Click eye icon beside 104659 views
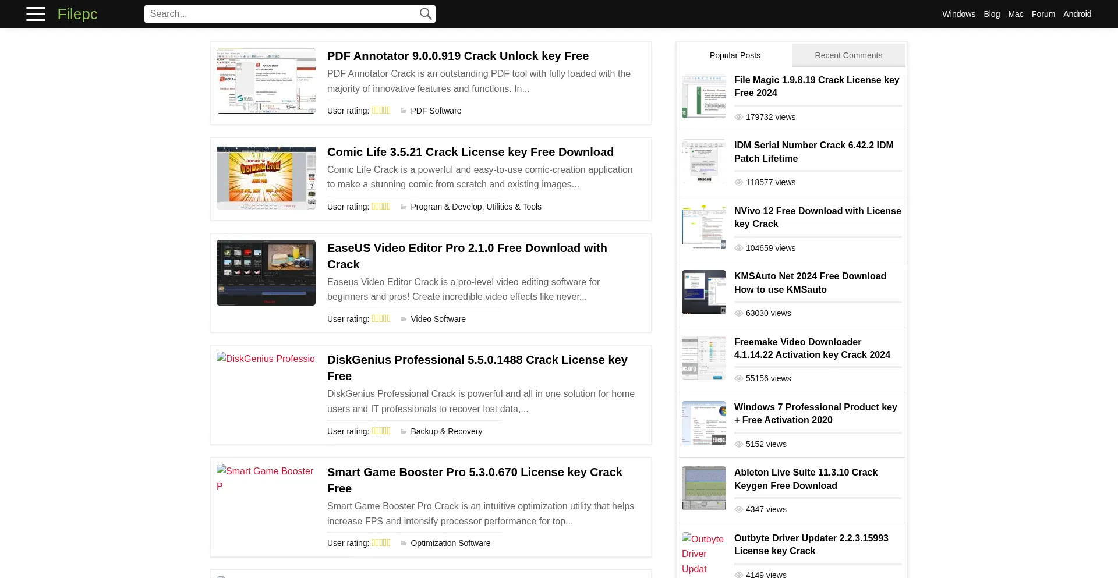Screen dimensions: 1118x578 tap(739, 248)
